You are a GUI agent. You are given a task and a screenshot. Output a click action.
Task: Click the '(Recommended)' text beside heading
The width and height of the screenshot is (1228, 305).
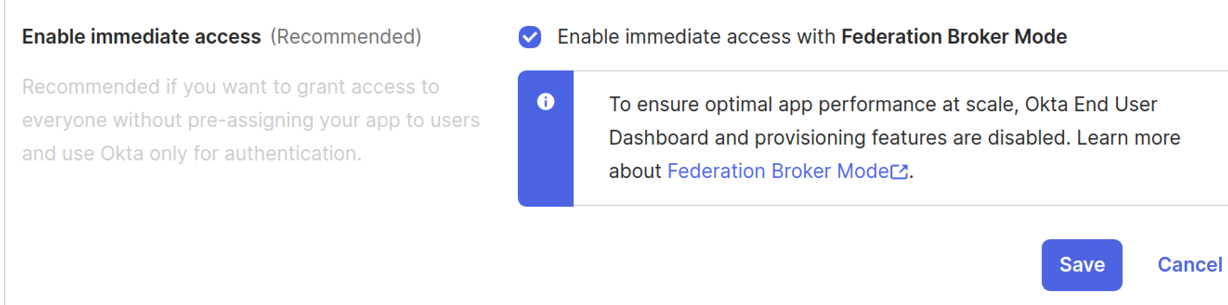(x=346, y=37)
